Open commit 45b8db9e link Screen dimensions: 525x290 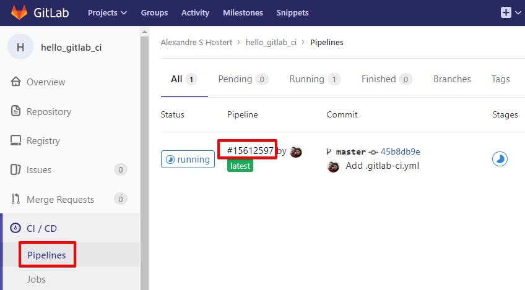click(x=400, y=151)
